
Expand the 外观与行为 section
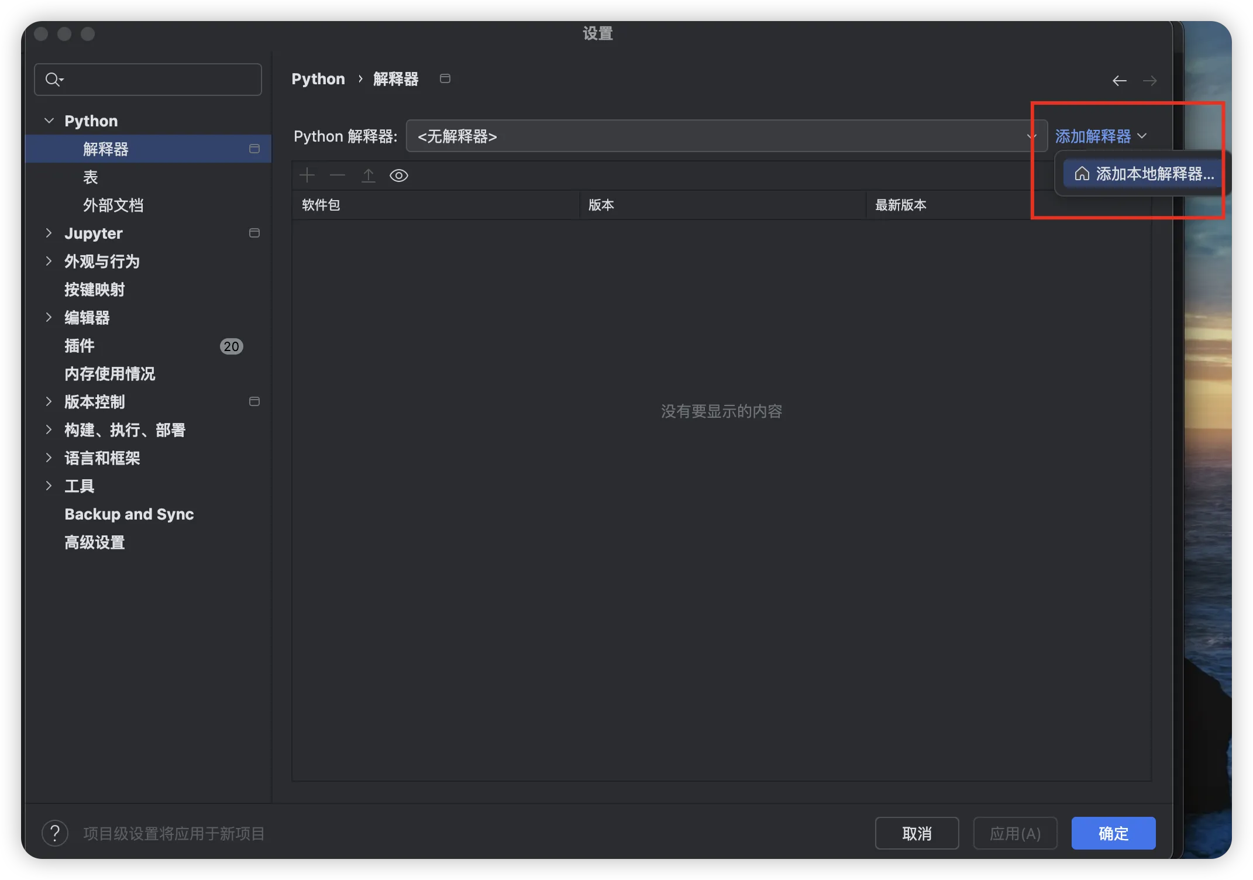[49, 262]
